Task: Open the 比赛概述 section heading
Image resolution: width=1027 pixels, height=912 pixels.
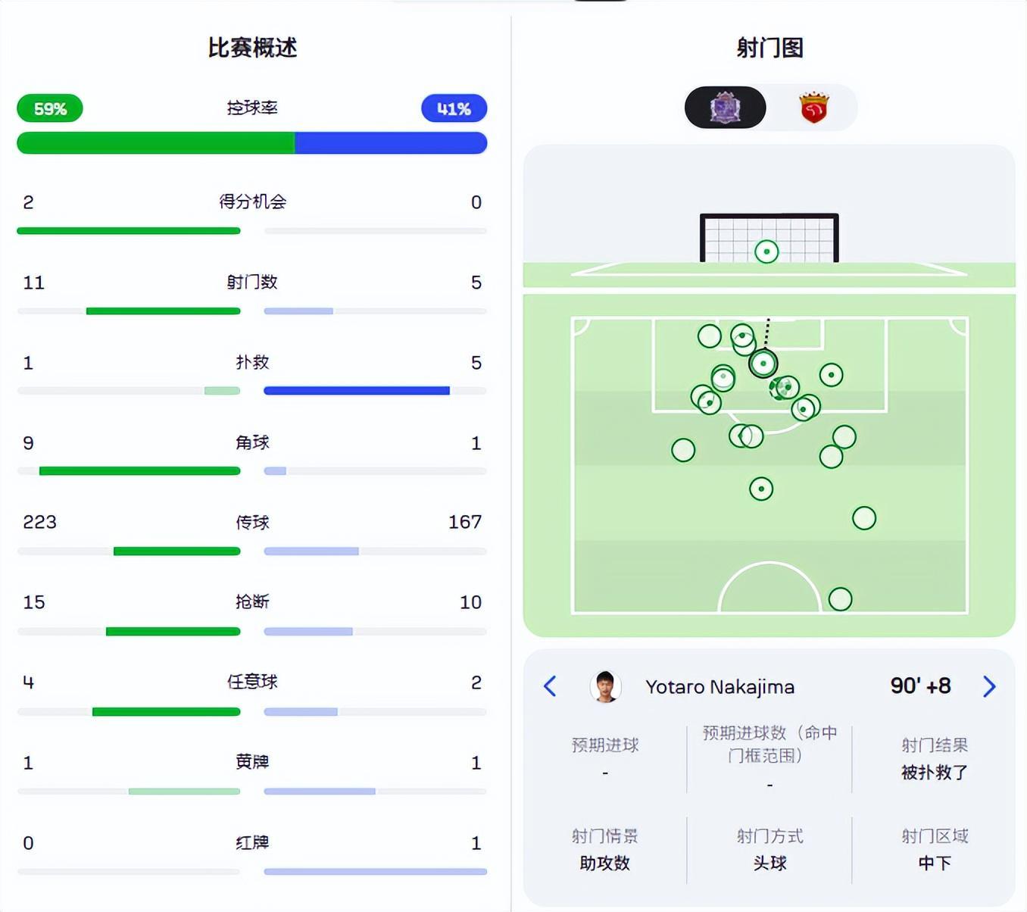Action: [252, 48]
